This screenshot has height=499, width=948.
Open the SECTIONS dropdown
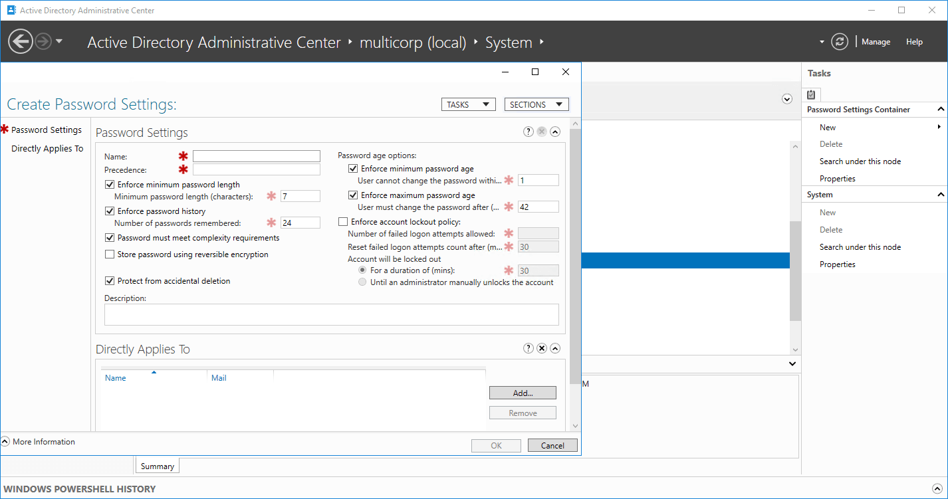pyautogui.click(x=536, y=104)
